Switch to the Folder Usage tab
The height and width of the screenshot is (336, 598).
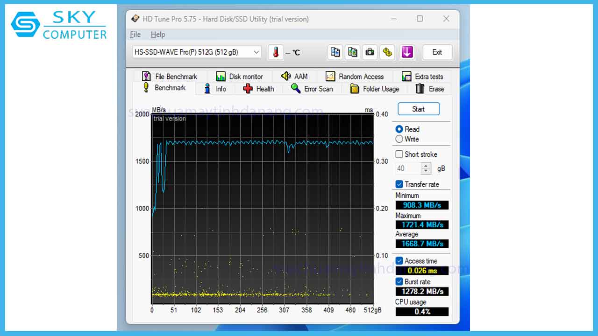click(x=375, y=89)
